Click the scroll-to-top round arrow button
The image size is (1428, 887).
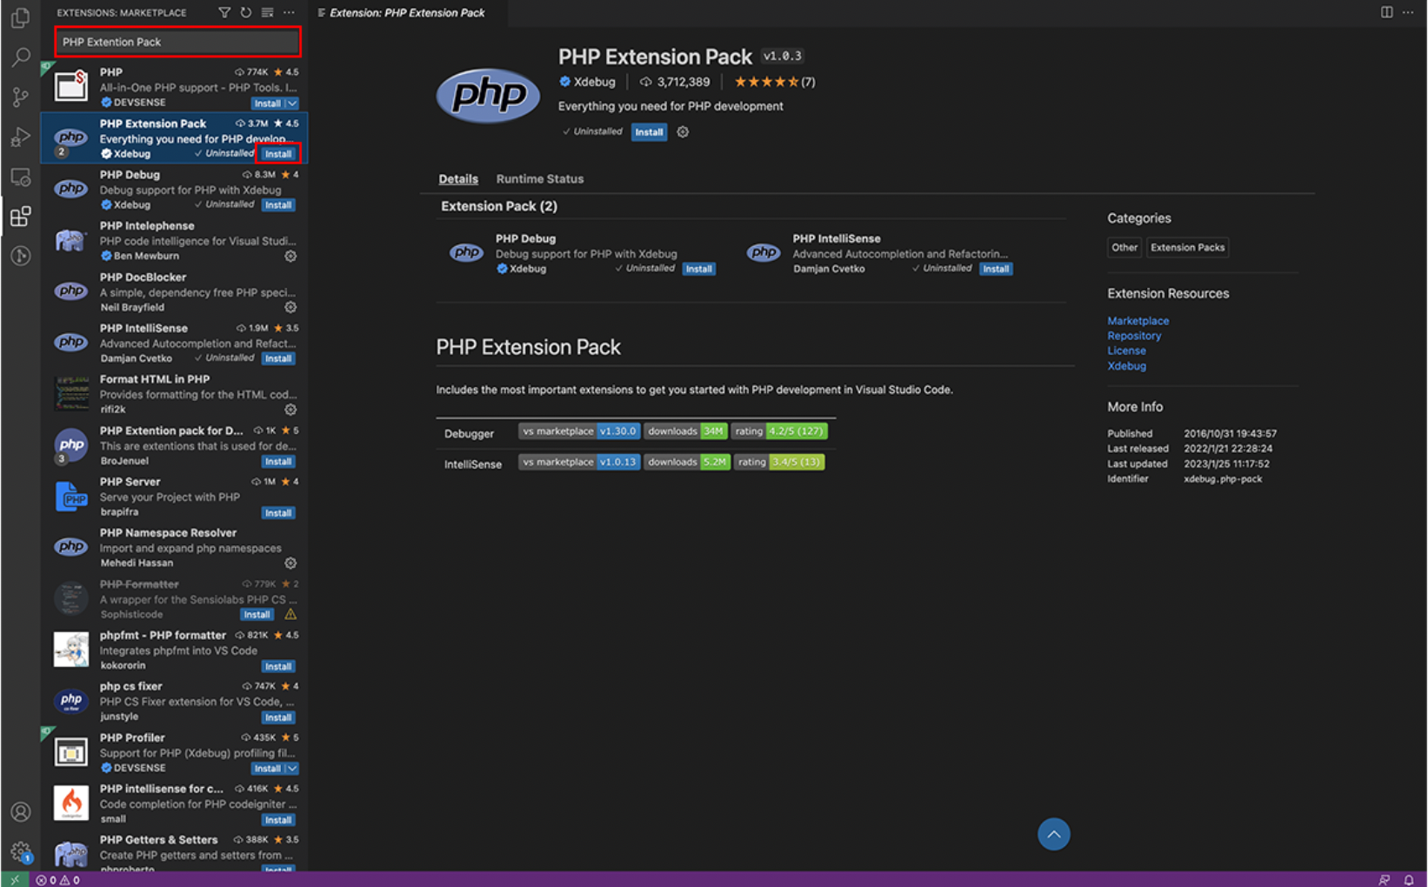(x=1053, y=834)
